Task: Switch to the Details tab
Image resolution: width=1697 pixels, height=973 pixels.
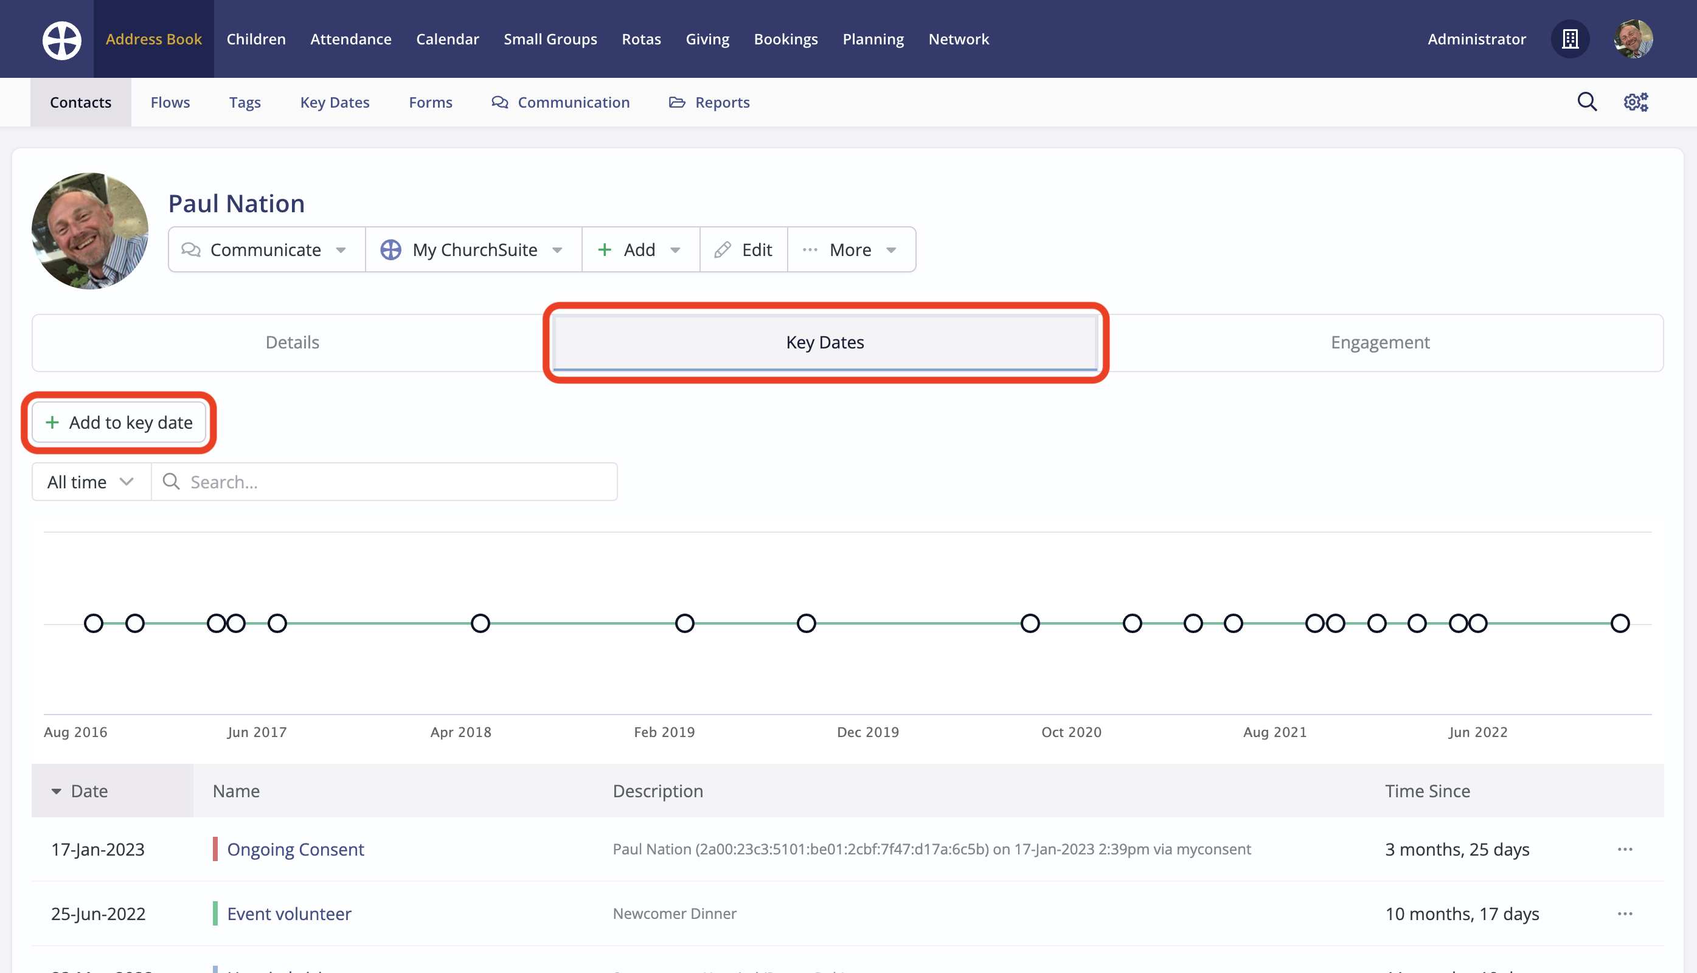Action: click(292, 342)
